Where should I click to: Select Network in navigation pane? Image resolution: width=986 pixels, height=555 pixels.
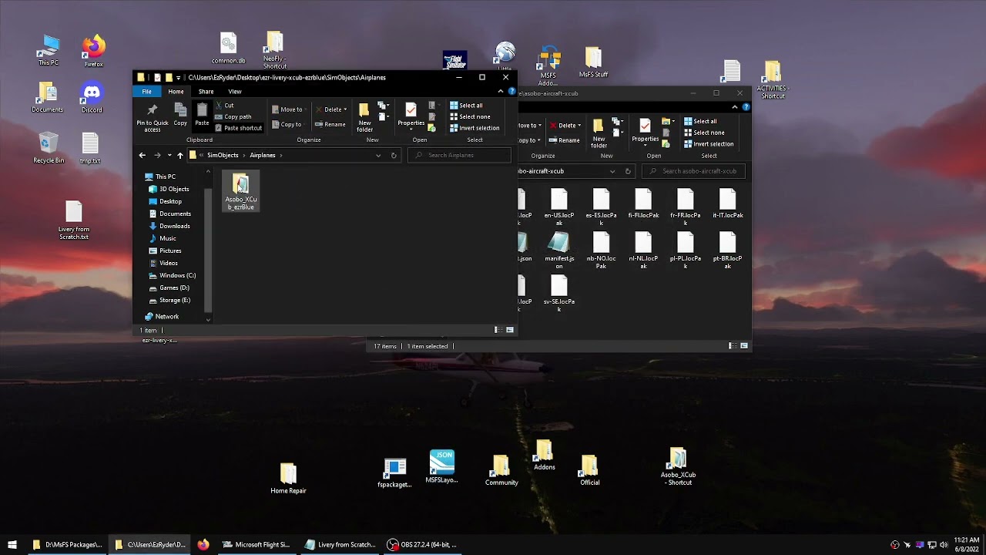(166, 316)
